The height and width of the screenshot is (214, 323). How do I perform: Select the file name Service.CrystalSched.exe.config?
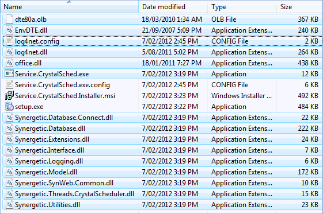pos(62,85)
